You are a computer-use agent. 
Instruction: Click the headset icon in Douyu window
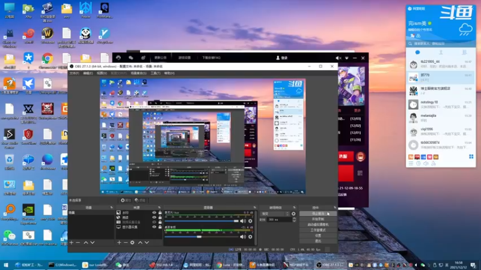(x=118, y=58)
